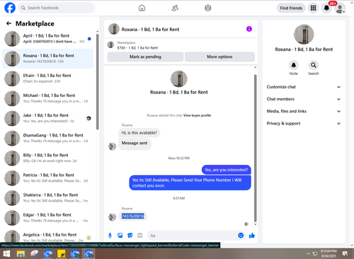Image resolution: width=354 pixels, height=259 pixels.
Task: Open Shakierra's 1 Bd, 1 Ba conversation
Action: (47, 198)
